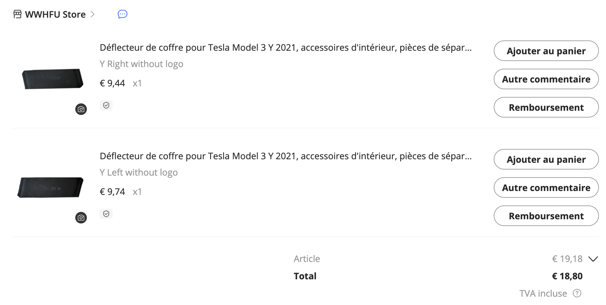This screenshot has width=606, height=305.
Task: Click the WWHFU Store shop icon
Action: [17, 14]
